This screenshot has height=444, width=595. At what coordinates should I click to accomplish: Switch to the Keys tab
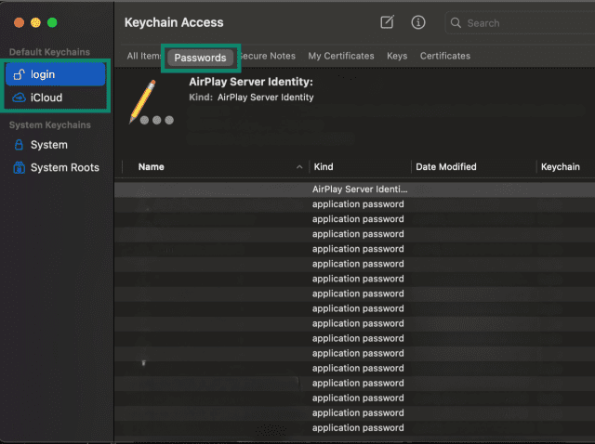pyautogui.click(x=397, y=56)
